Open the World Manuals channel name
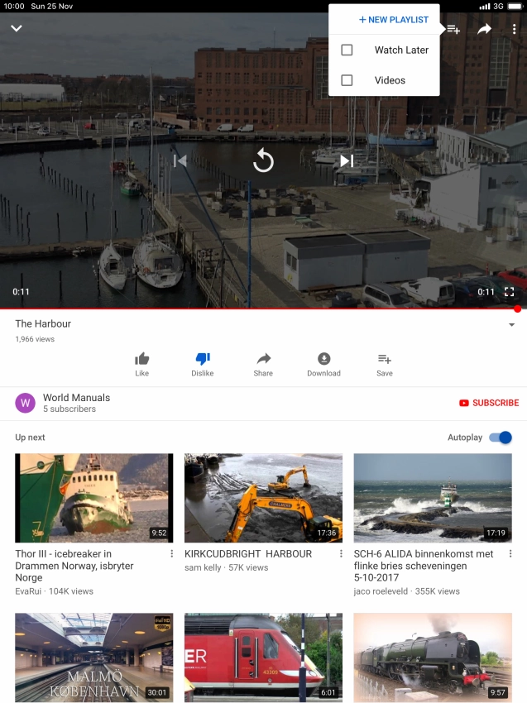This screenshot has height=703, width=527. point(76,398)
